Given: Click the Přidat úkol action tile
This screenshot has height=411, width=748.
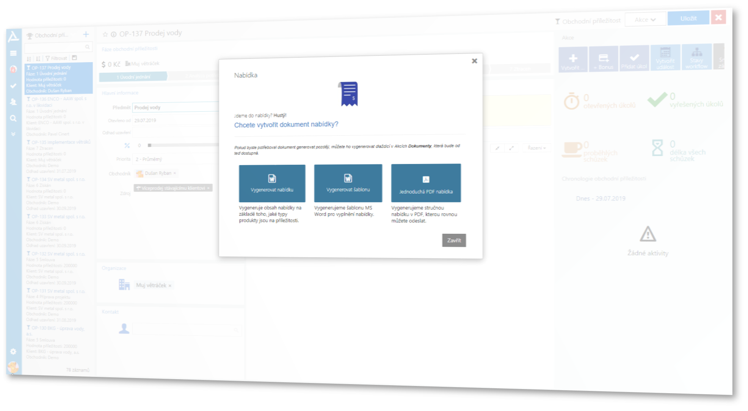Looking at the screenshot, I should pyautogui.click(x=634, y=58).
